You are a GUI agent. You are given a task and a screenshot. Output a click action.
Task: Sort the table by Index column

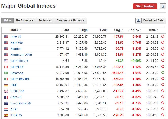16,30
